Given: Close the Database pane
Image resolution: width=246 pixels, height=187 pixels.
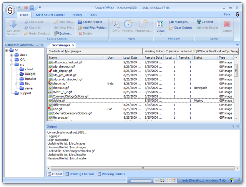Looking at the screenshot, I should (42, 45).
